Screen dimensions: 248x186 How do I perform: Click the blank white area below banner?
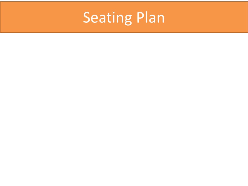click(x=124, y=109)
